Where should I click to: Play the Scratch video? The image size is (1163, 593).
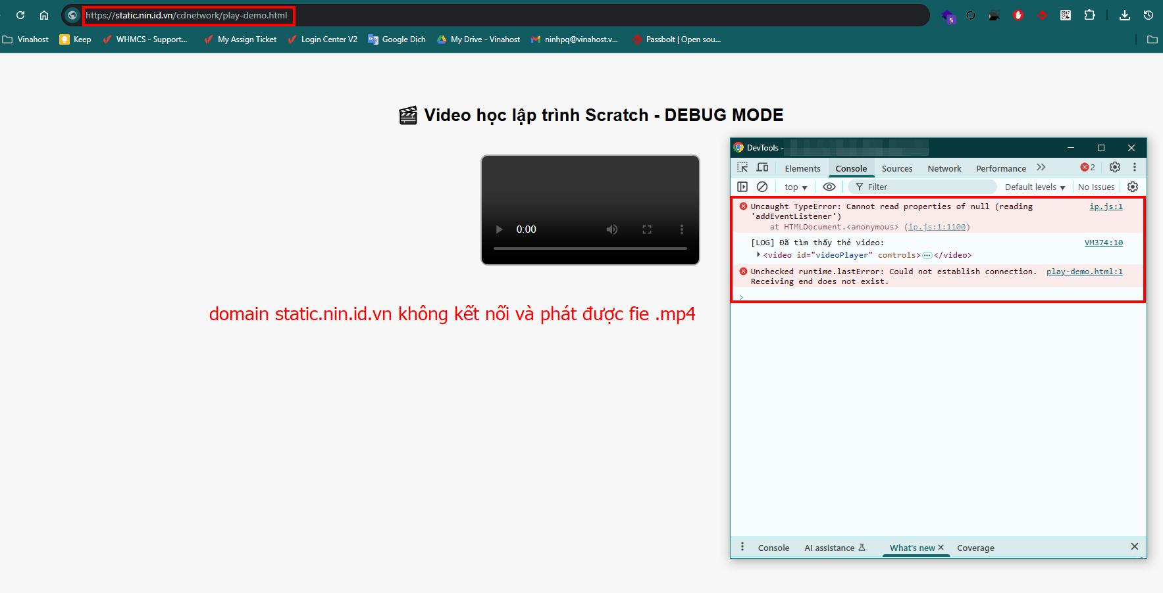(500, 229)
